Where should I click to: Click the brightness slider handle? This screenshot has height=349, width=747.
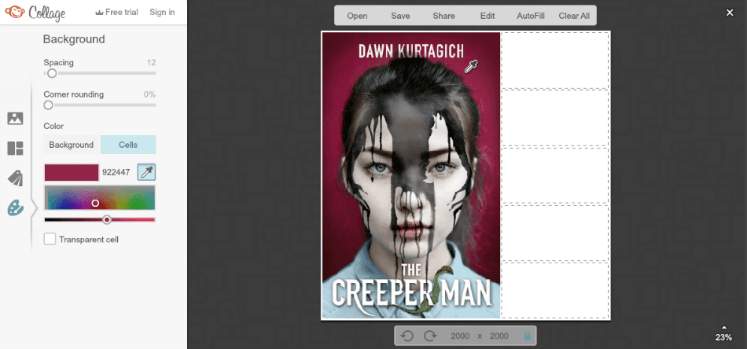pyautogui.click(x=107, y=219)
